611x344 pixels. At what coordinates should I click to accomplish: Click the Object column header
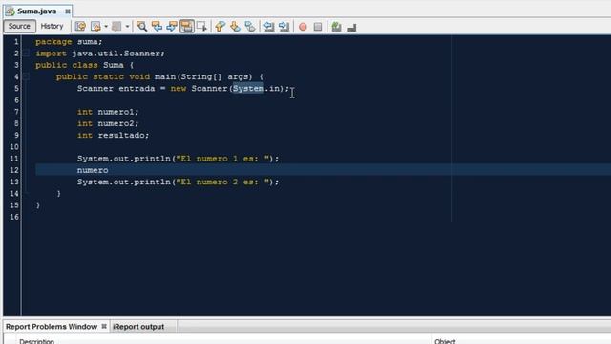445,341
